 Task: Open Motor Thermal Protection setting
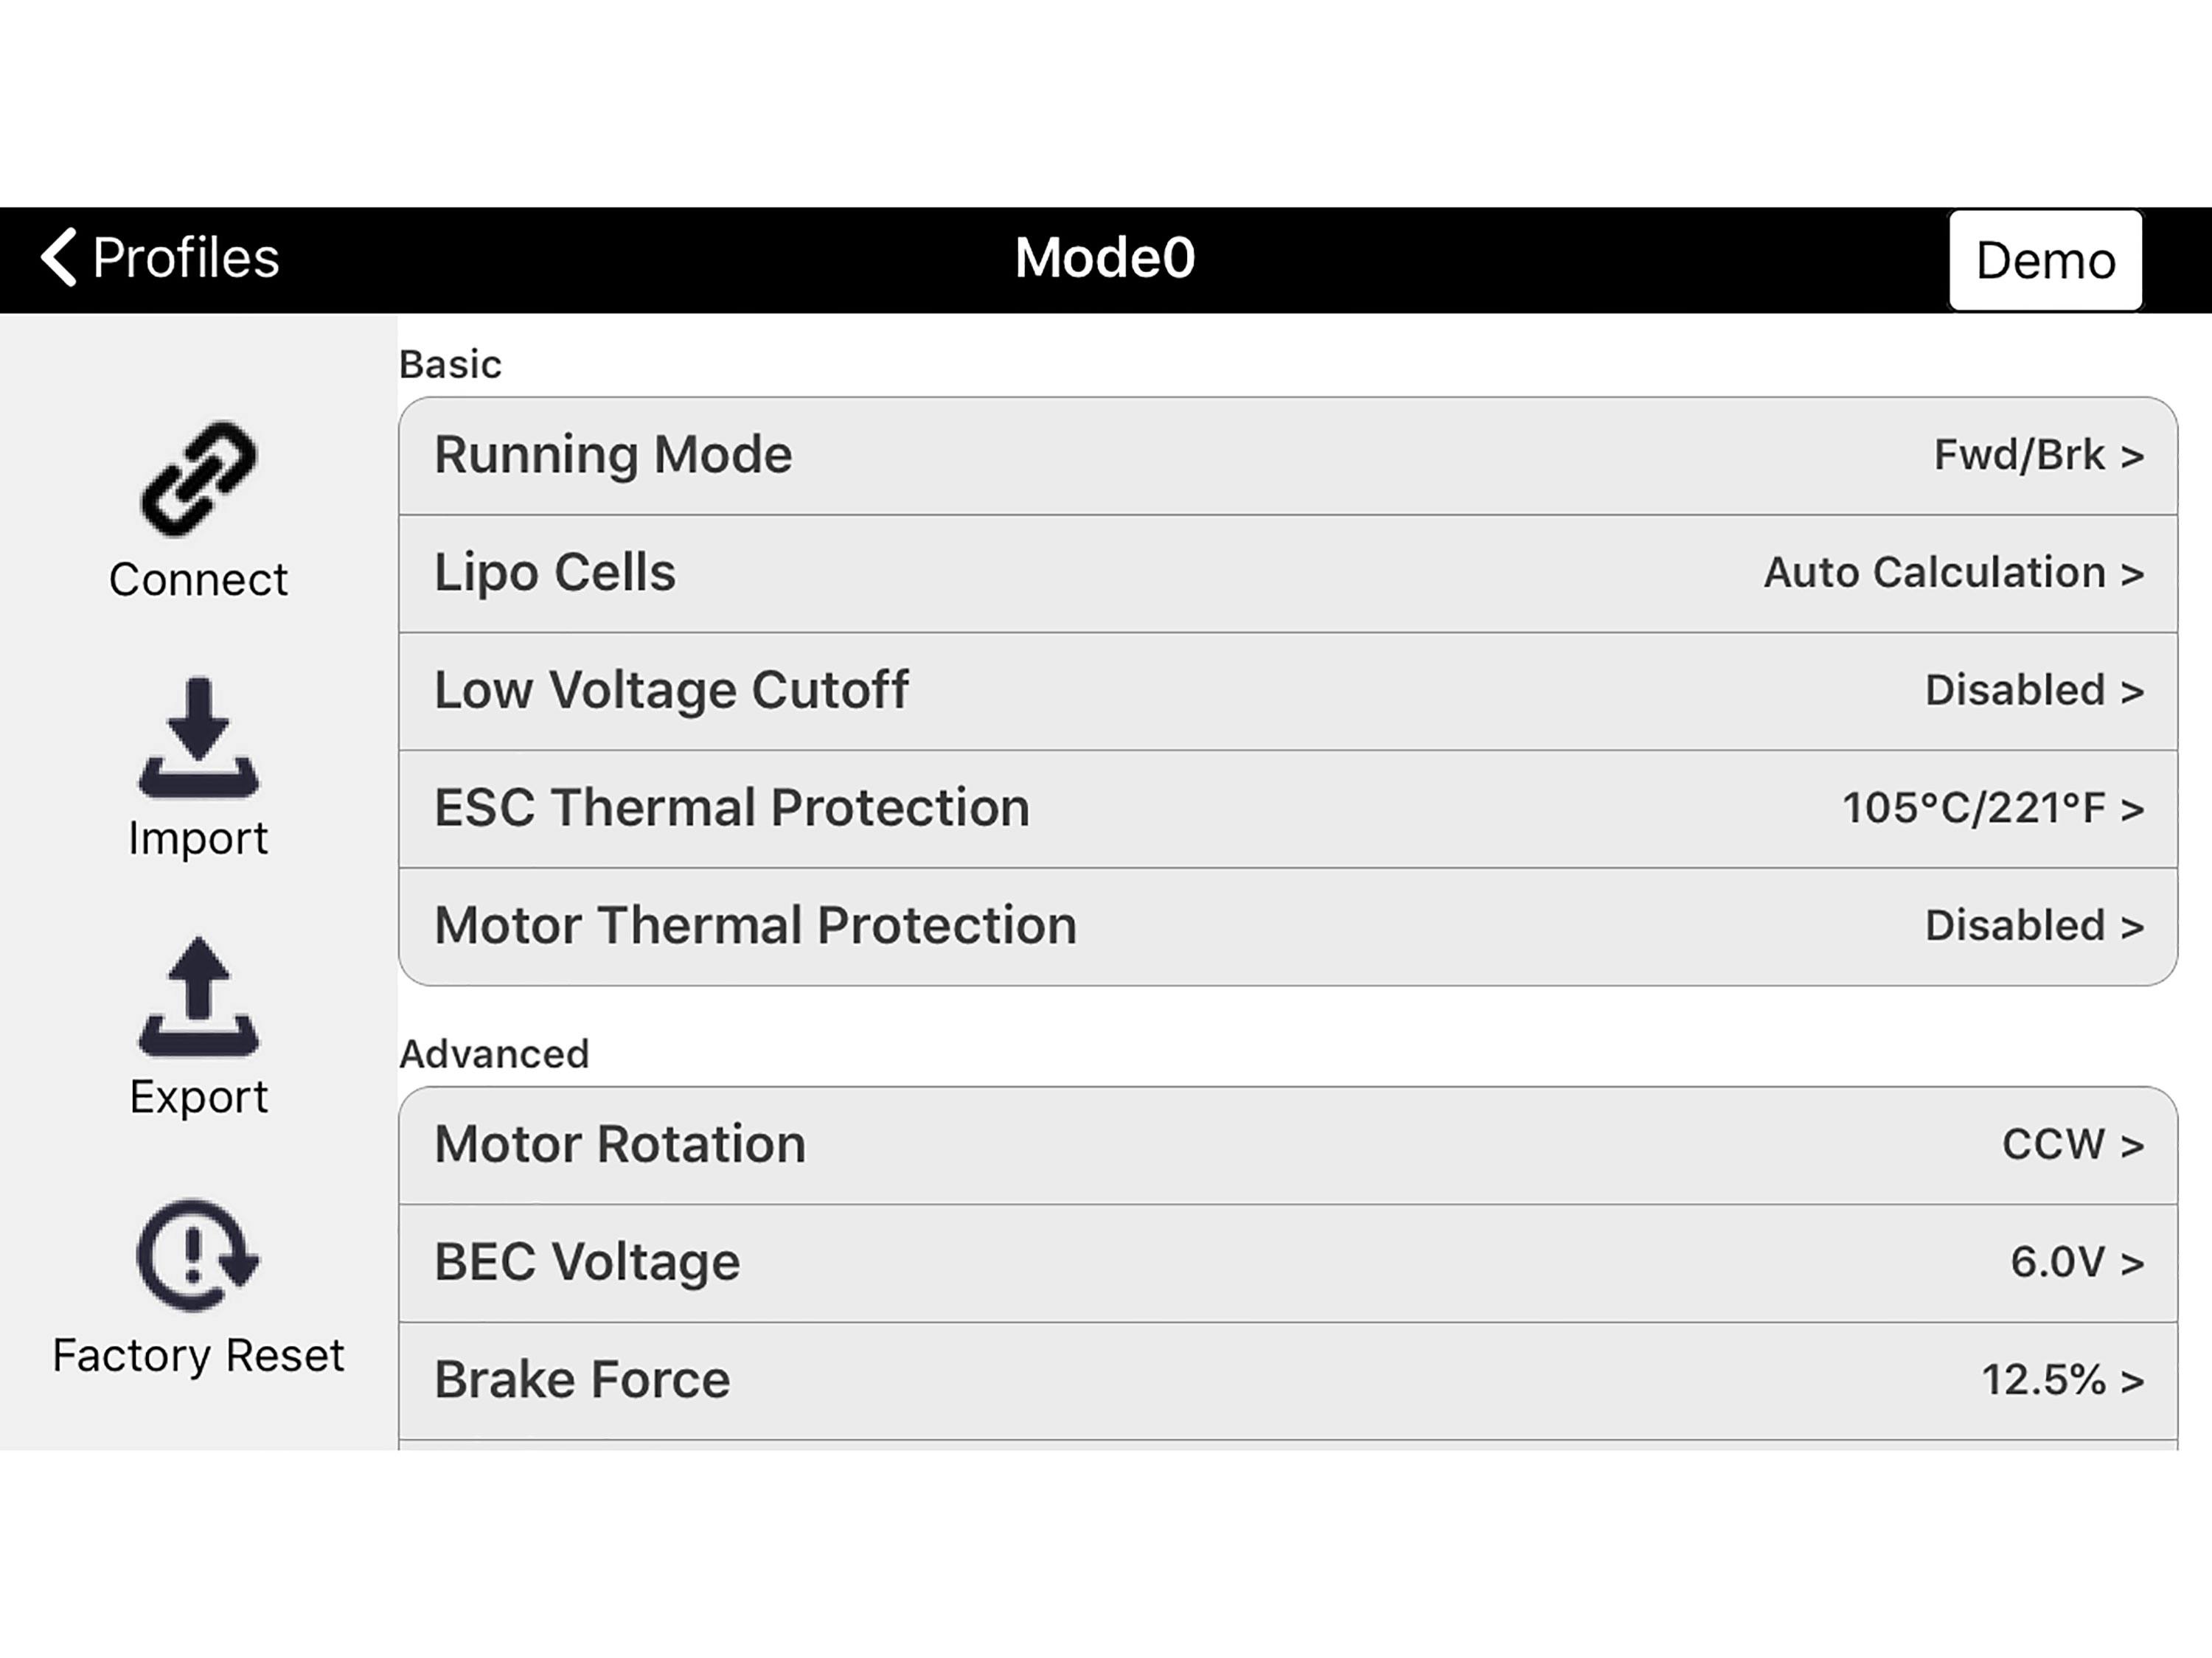[x=1287, y=926]
